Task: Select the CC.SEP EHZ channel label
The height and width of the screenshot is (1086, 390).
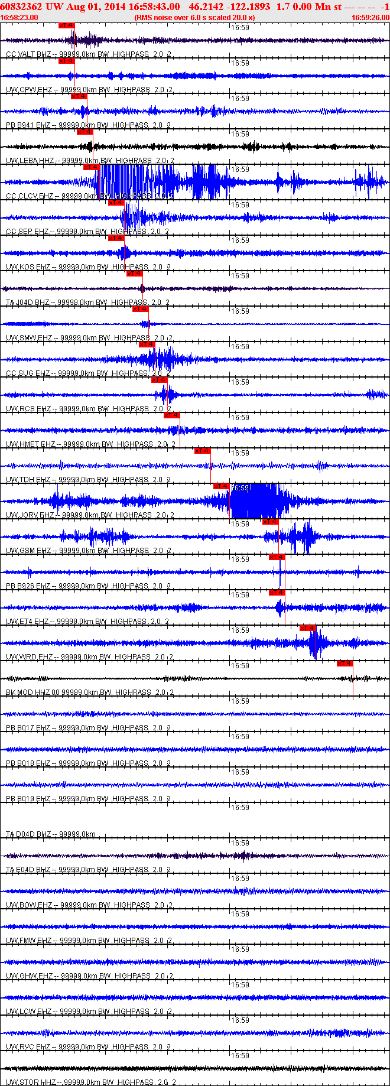Action: tap(27, 232)
